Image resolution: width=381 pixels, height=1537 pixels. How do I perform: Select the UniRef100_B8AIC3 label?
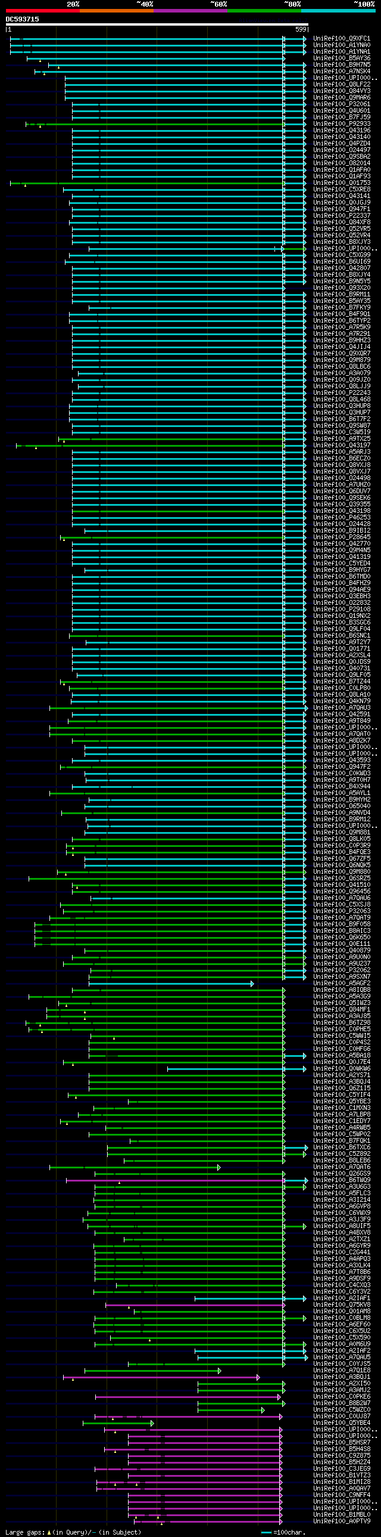click(x=342, y=932)
